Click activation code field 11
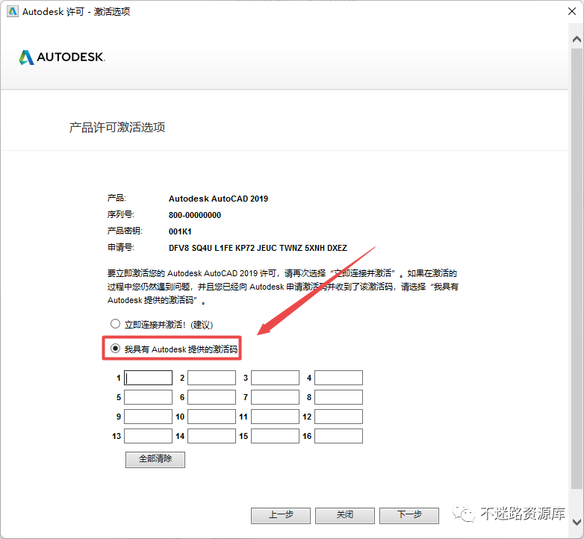 point(276,417)
